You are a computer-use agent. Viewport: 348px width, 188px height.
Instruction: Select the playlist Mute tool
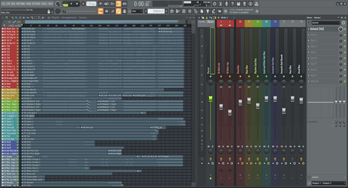point(24,17)
